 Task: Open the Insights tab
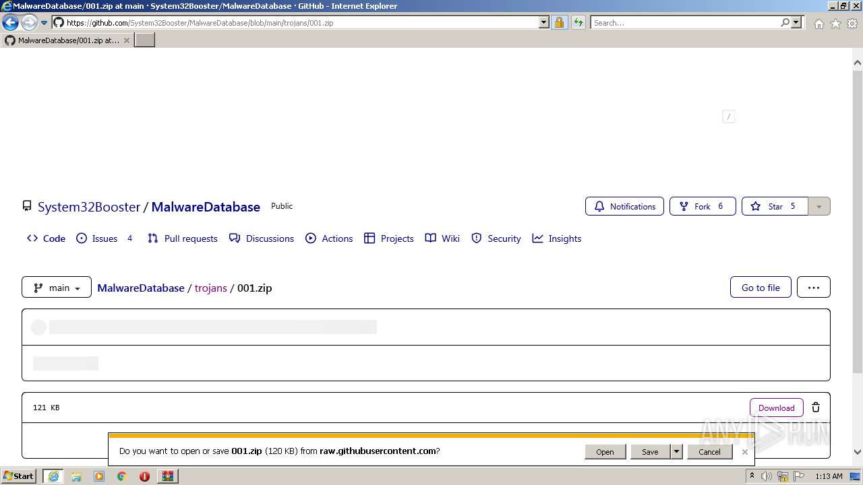pos(557,238)
